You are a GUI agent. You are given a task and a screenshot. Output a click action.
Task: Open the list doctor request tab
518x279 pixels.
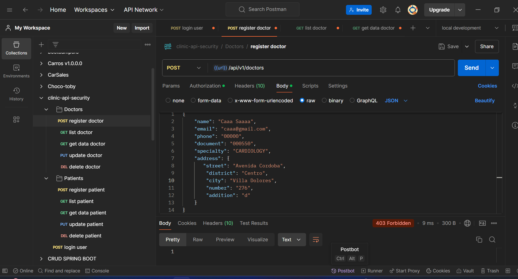pos(312,28)
